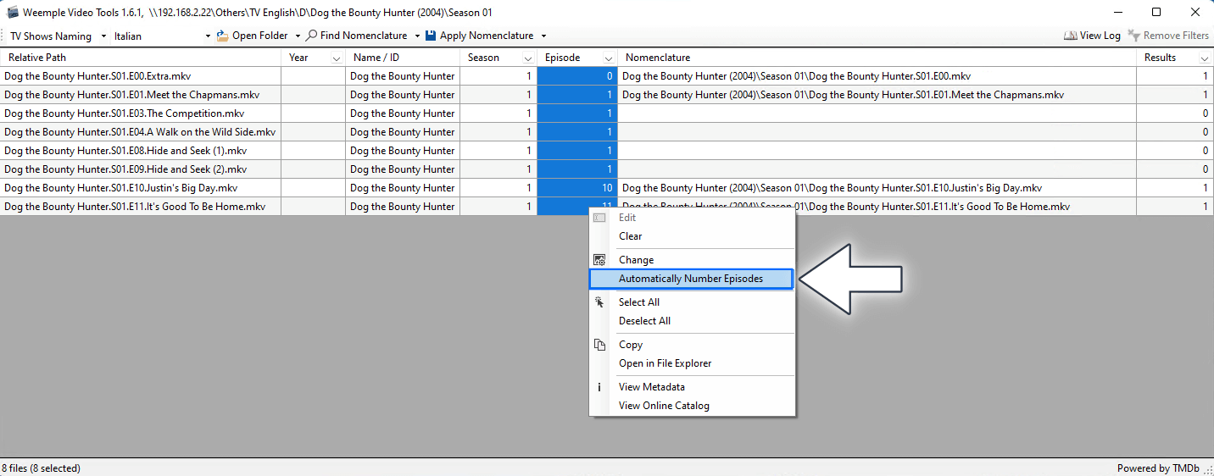Image resolution: width=1214 pixels, height=476 pixels.
Task: Click the Season column header label
Action: [483, 58]
